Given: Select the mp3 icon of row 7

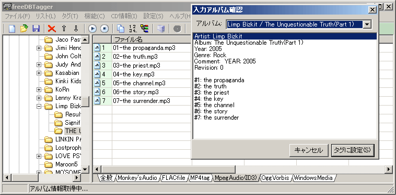Looking at the screenshot, I should pyautogui.click(x=97, y=101).
